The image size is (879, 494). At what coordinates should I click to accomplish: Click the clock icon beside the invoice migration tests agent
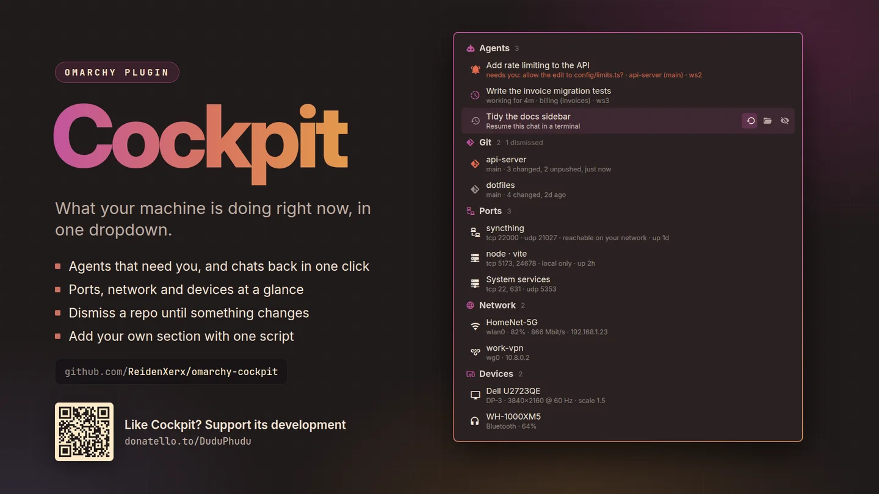pos(475,95)
